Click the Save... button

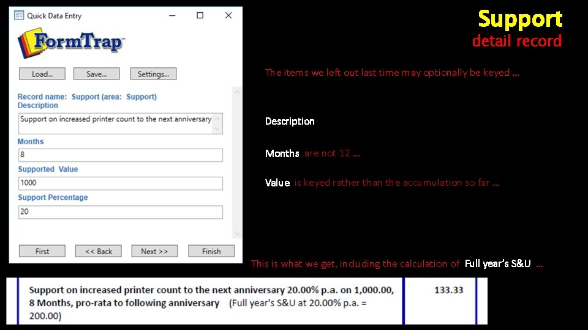[x=96, y=74]
